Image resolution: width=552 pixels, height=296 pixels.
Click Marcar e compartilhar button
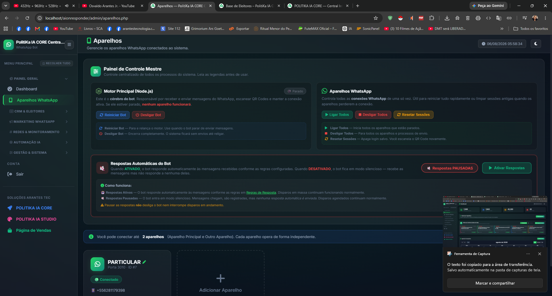pyautogui.click(x=495, y=283)
